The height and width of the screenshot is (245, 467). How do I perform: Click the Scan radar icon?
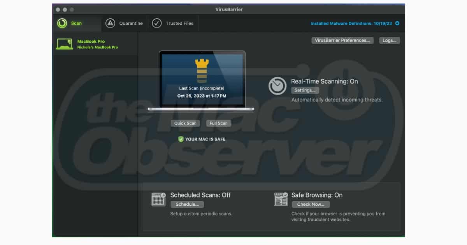click(x=62, y=23)
